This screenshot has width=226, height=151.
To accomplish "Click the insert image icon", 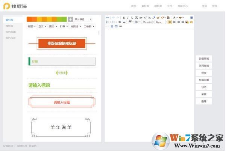I will (187, 22).
